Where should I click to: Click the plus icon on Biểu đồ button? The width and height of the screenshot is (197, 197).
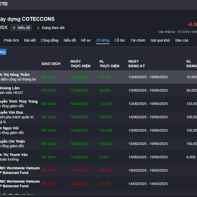click(14, 28)
